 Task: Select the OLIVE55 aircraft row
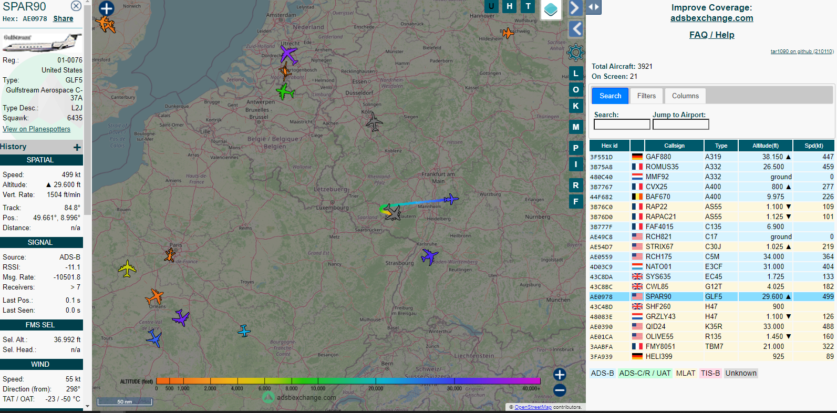click(x=712, y=336)
